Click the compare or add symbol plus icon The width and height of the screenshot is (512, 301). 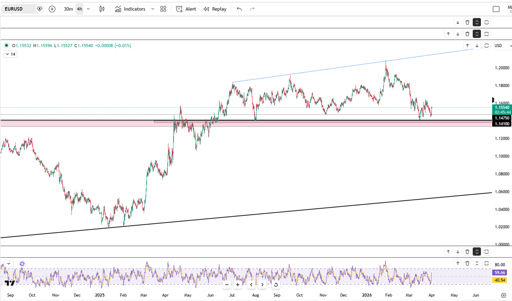(52, 9)
